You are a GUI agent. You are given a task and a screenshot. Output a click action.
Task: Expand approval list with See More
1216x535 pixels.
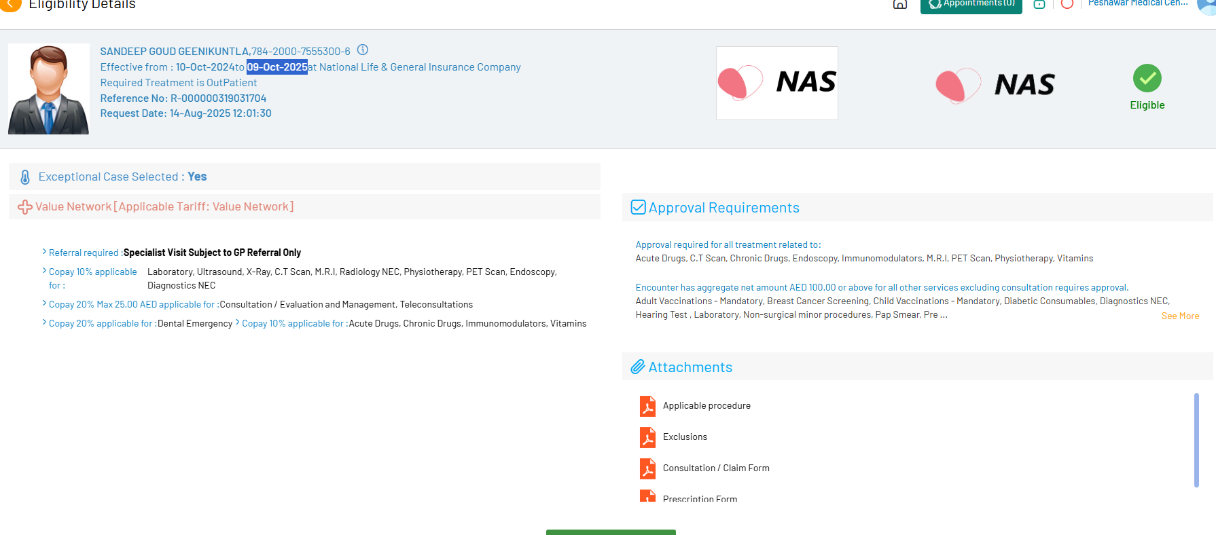click(x=1180, y=316)
